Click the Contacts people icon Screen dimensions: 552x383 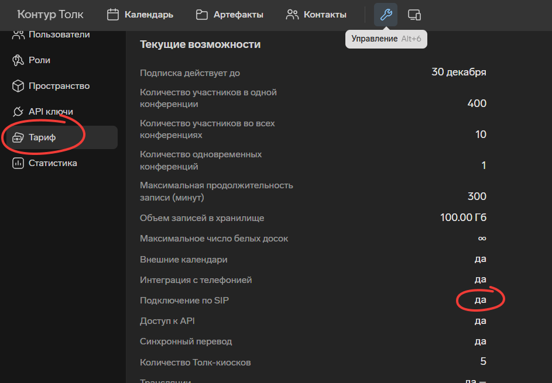tap(292, 15)
